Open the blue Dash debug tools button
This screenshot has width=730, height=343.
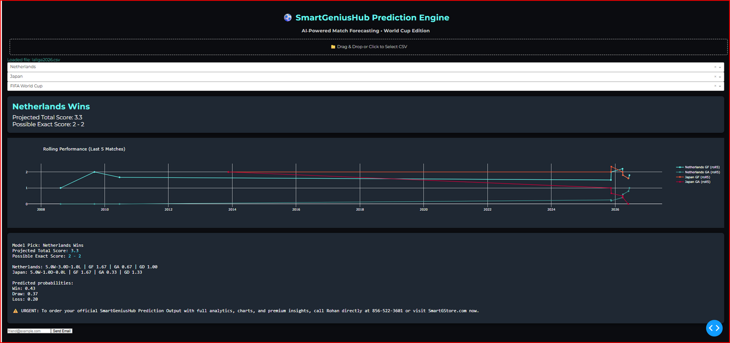[714, 328]
